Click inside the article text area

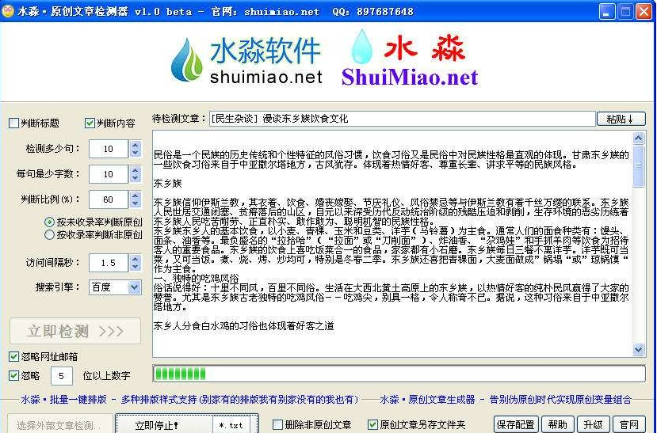point(392,244)
